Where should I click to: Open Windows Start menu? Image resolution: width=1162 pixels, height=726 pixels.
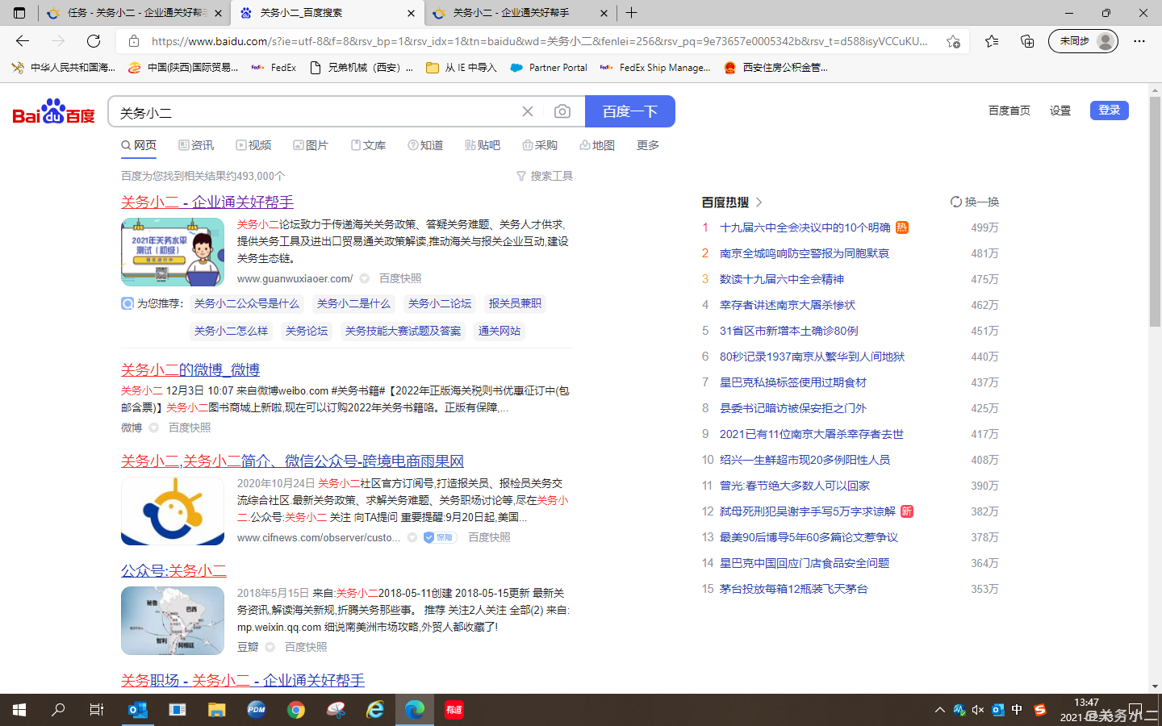coord(19,710)
